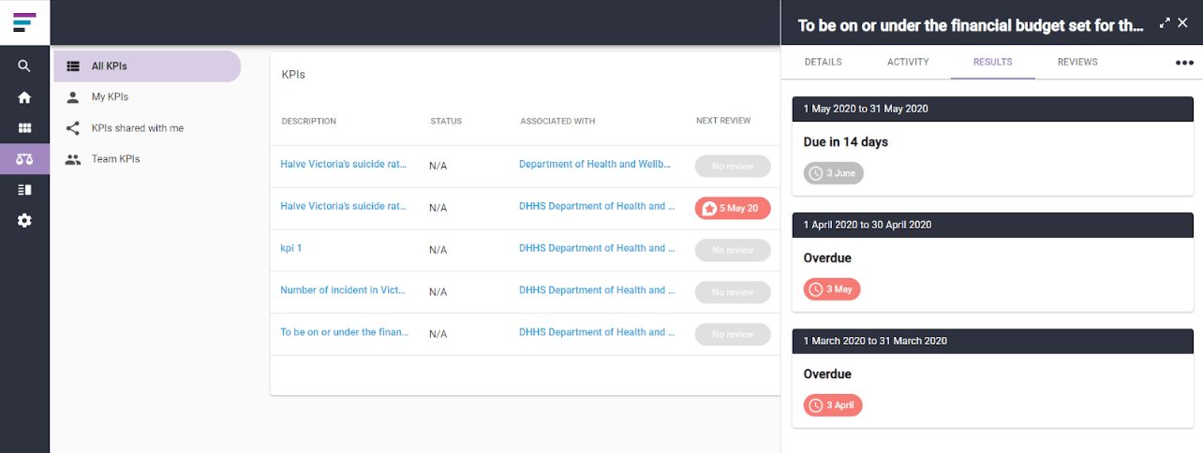
Task: Click the clock icon on the 3 May badge
Action: 816,289
